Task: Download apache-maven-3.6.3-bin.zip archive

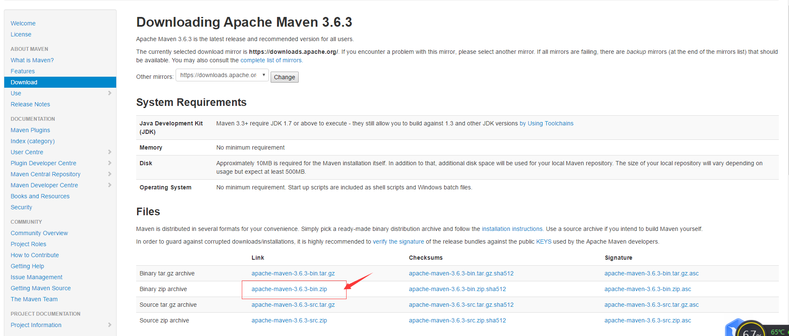Action: [x=289, y=289]
